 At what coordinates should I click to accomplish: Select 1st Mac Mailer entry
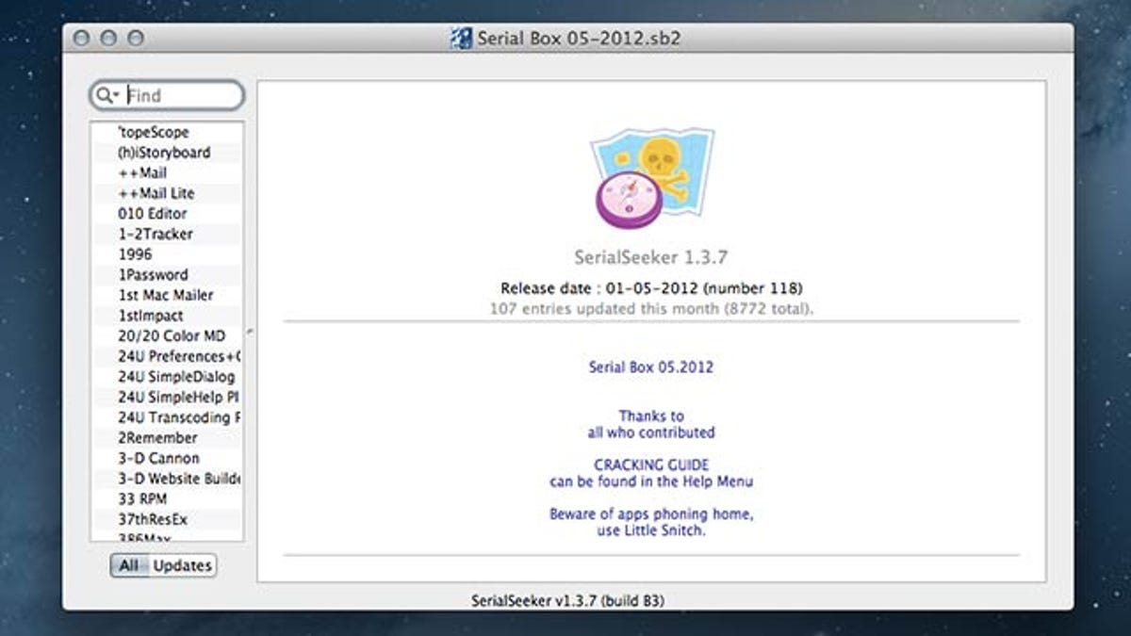click(166, 295)
